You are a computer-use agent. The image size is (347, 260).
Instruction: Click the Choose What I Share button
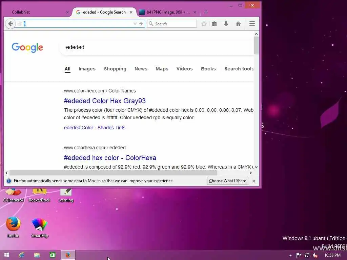coord(227,181)
